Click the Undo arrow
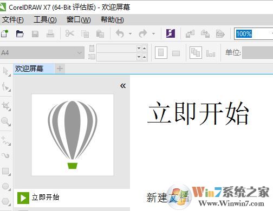This screenshot has width=273, height=211. pyautogui.click(x=120, y=33)
